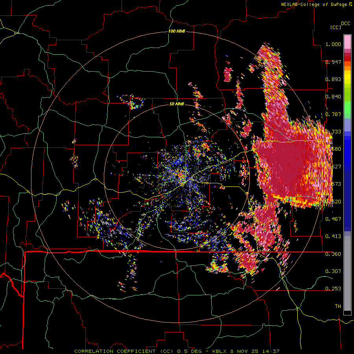Screen dimensions: 354x354
Task: Click the 0.787 scale value
Action: 333,114
